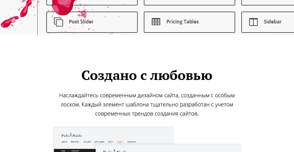294x152 pixels.
Task: Open the Post Slider feature card
Action: (x=92, y=22)
